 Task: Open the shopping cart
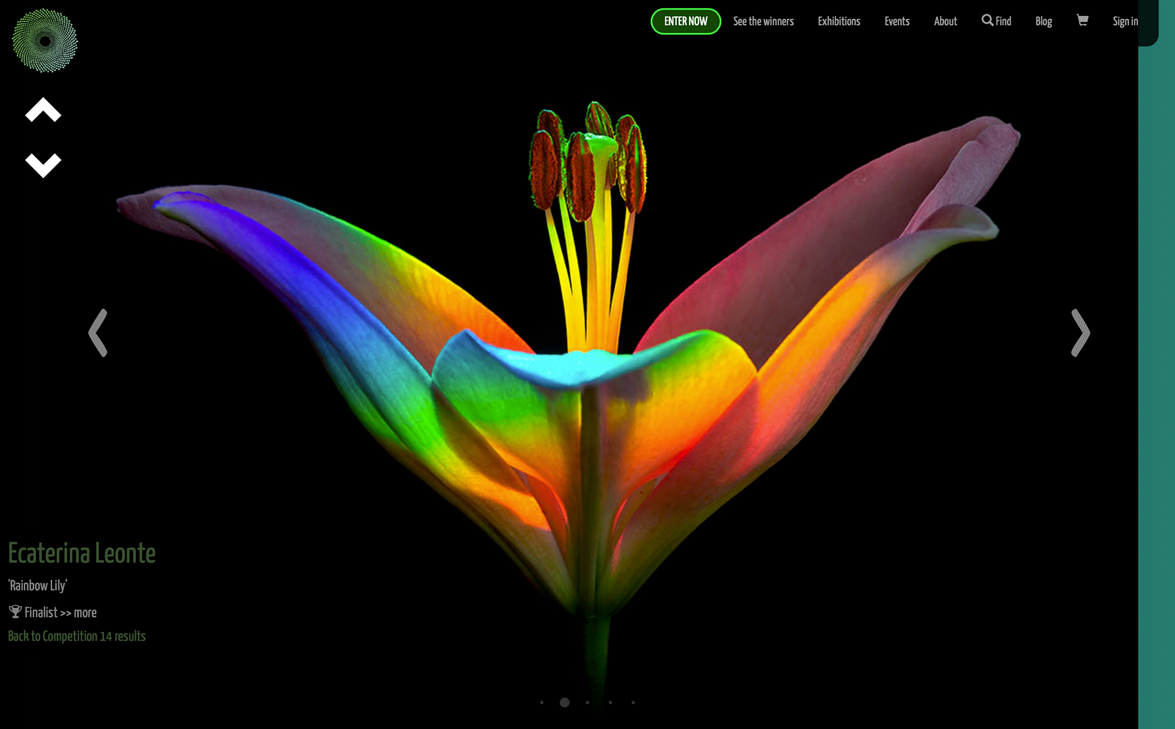1082,21
